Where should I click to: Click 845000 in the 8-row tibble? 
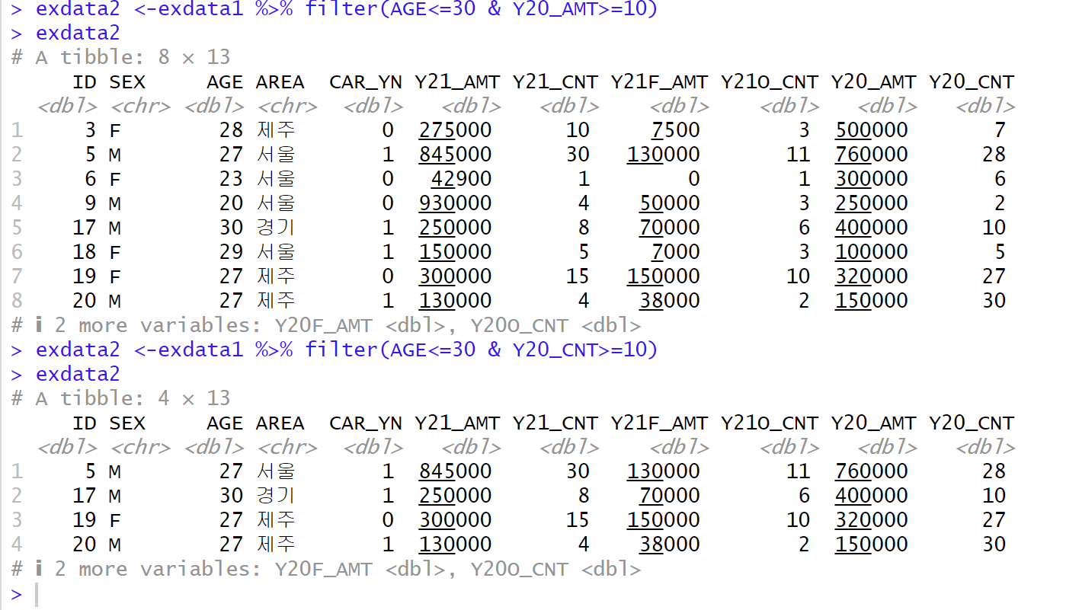point(455,155)
